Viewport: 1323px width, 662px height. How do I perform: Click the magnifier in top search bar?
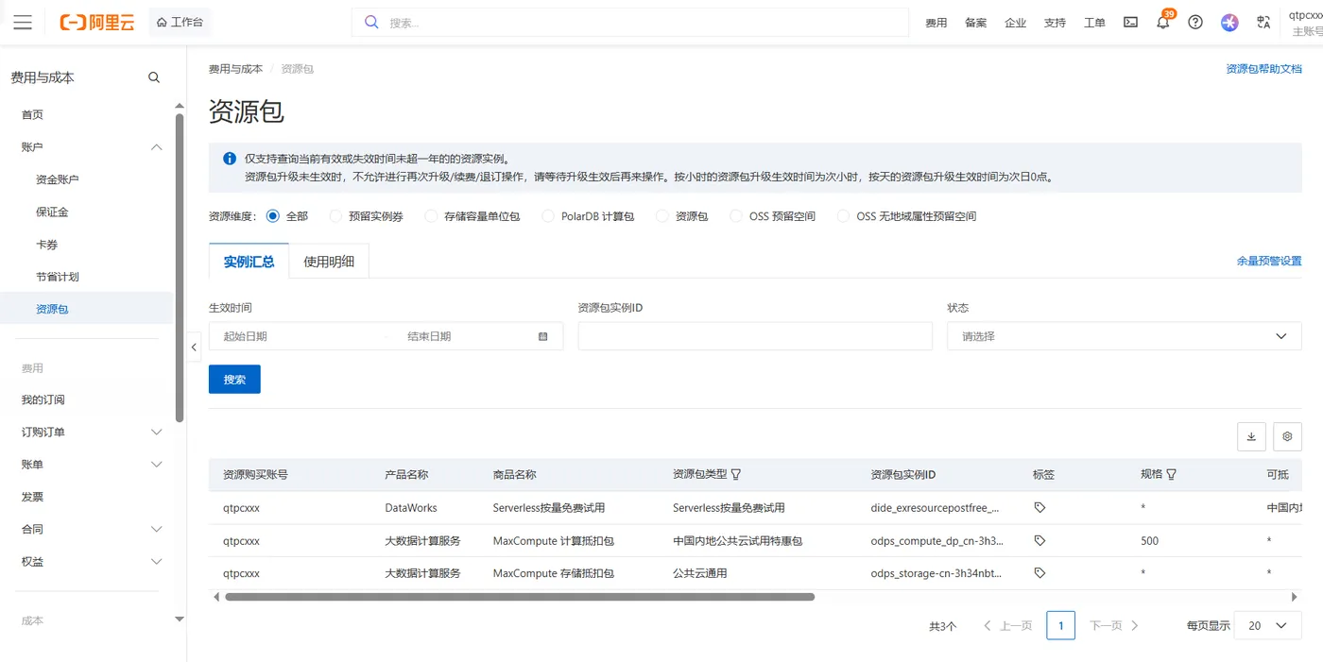[x=371, y=23]
